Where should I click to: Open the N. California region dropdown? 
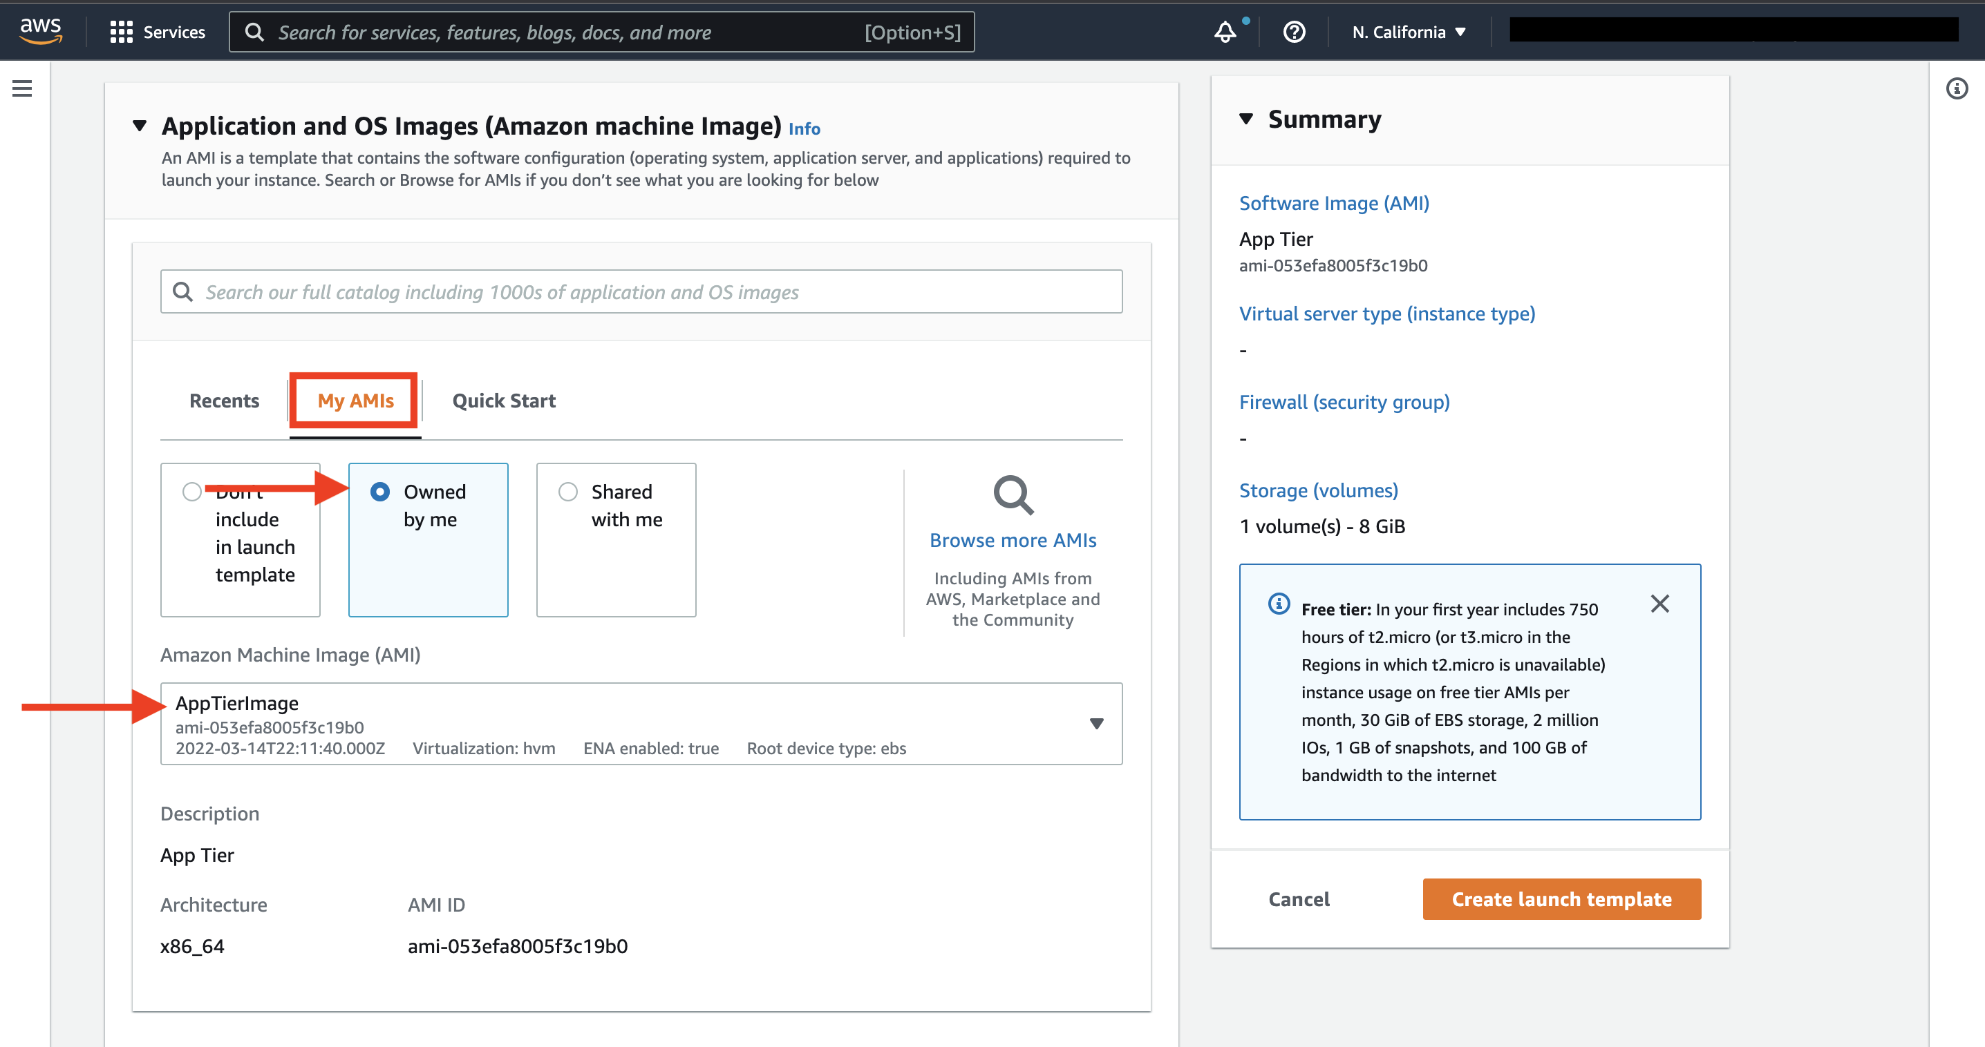pyautogui.click(x=1409, y=32)
